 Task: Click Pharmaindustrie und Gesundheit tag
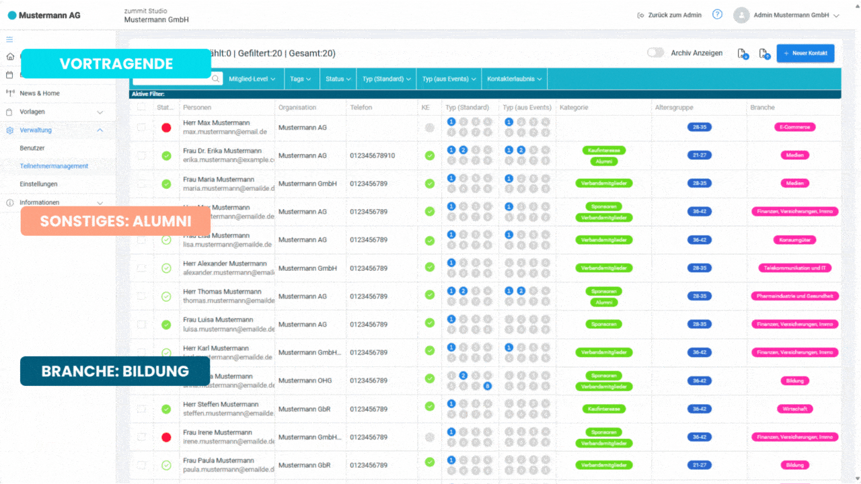click(794, 296)
